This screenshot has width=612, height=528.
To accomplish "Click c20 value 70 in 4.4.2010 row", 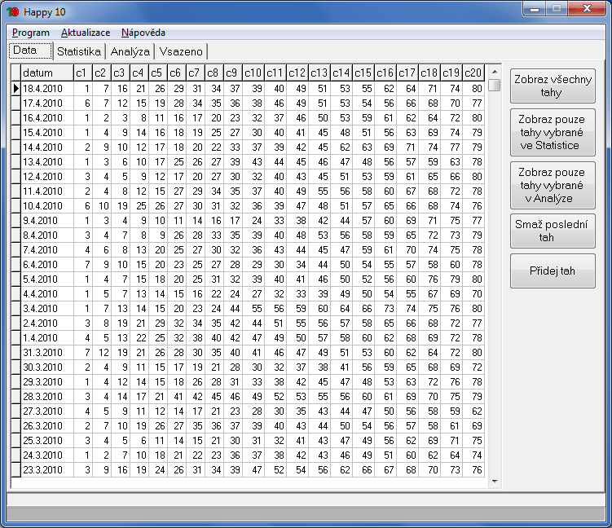I will pyautogui.click(x=473, y=294).
